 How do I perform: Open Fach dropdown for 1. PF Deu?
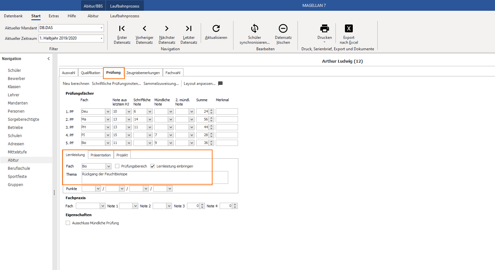tap(108, 112)
